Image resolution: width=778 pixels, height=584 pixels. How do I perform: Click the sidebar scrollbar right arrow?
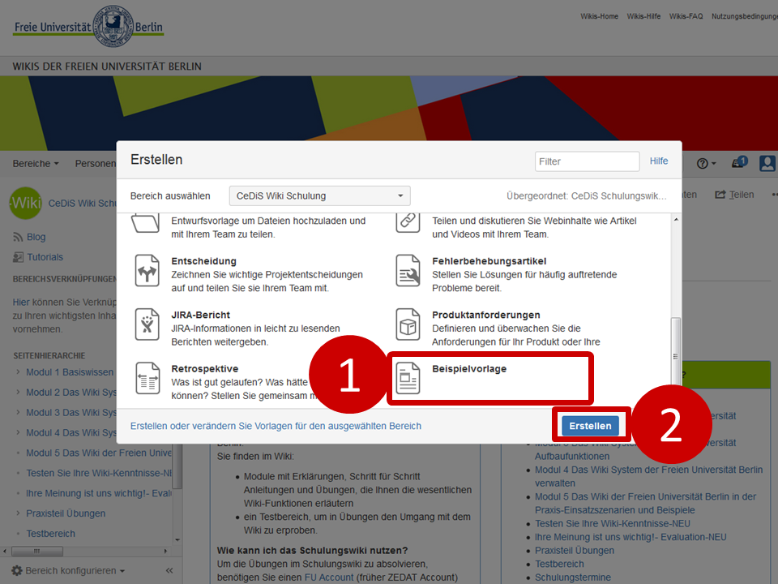pos(165,552)
